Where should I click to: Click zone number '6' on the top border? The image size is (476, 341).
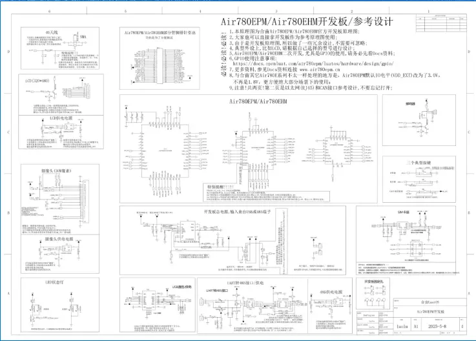coord(50,11)
